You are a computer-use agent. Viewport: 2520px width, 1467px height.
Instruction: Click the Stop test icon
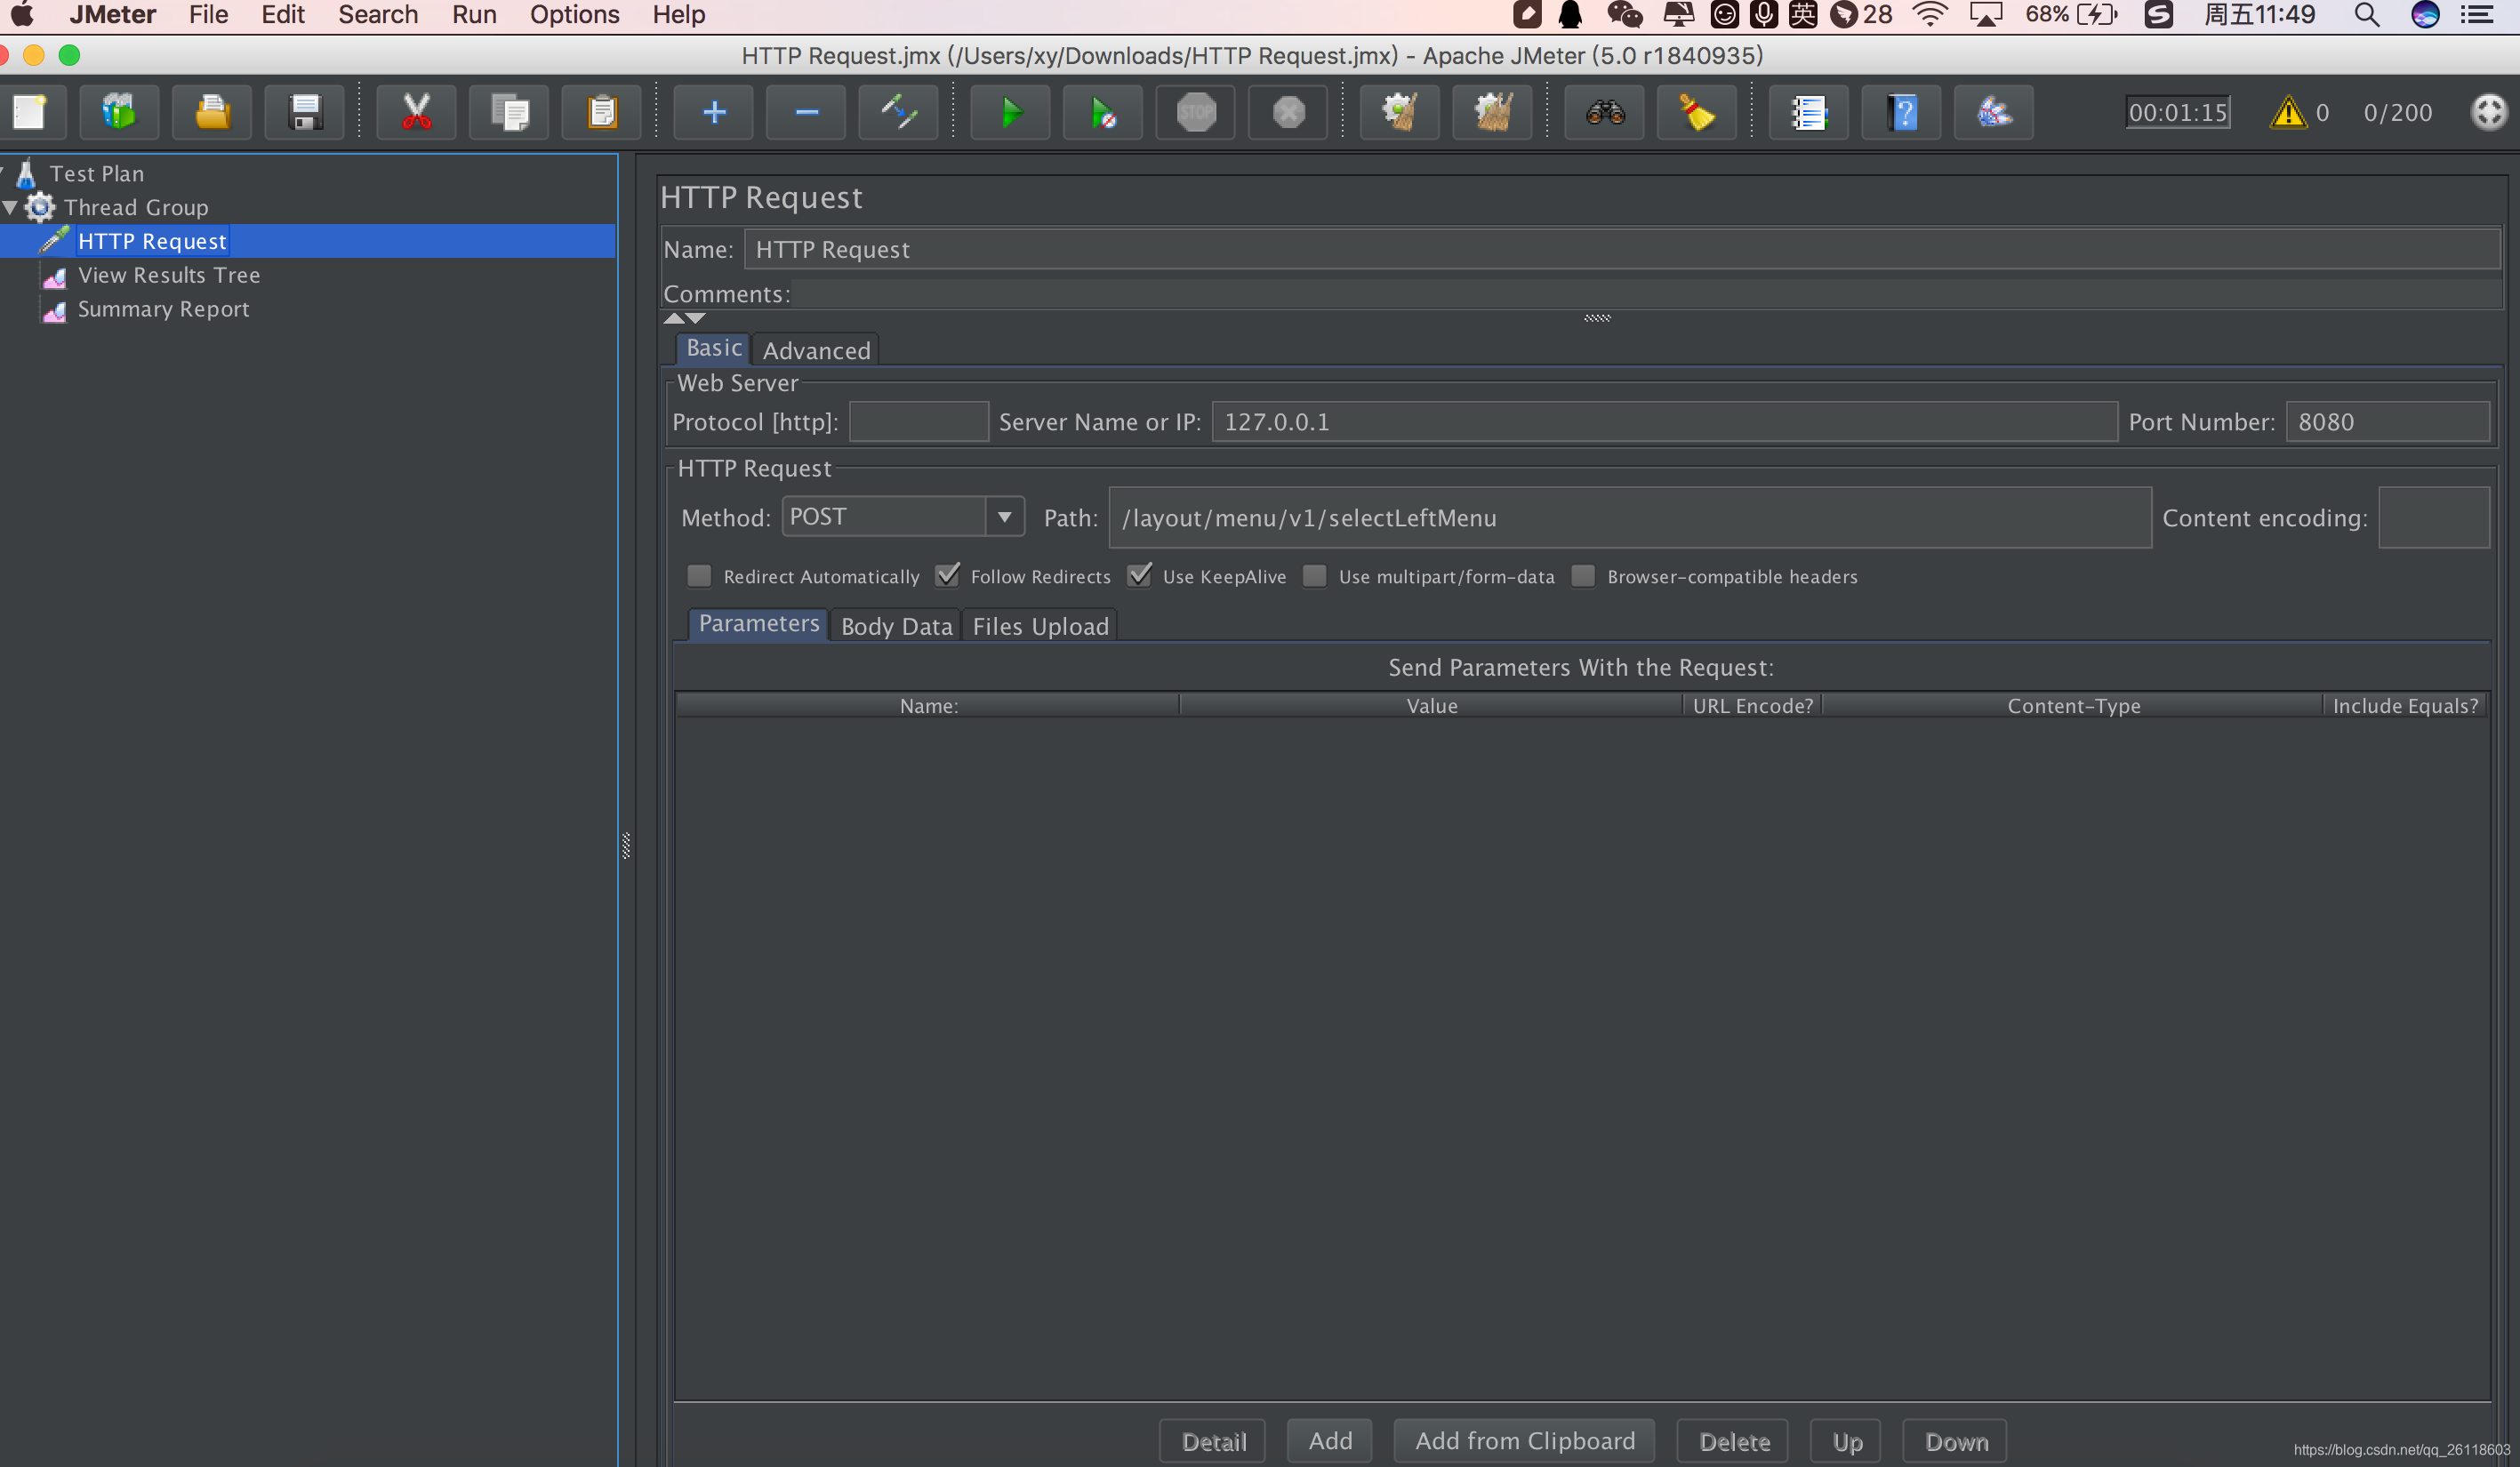click(x=1196, y=112)
